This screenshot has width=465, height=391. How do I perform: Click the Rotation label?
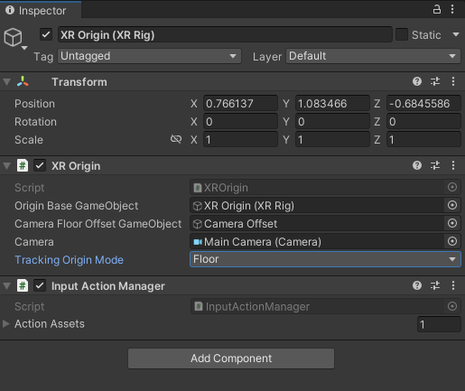(x=35, y=122)
